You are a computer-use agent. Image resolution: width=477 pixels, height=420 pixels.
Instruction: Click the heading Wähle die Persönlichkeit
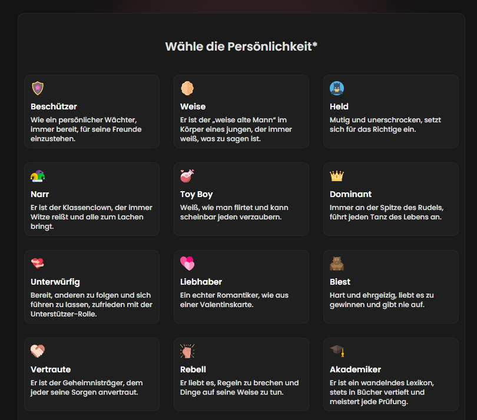[238, 46]
